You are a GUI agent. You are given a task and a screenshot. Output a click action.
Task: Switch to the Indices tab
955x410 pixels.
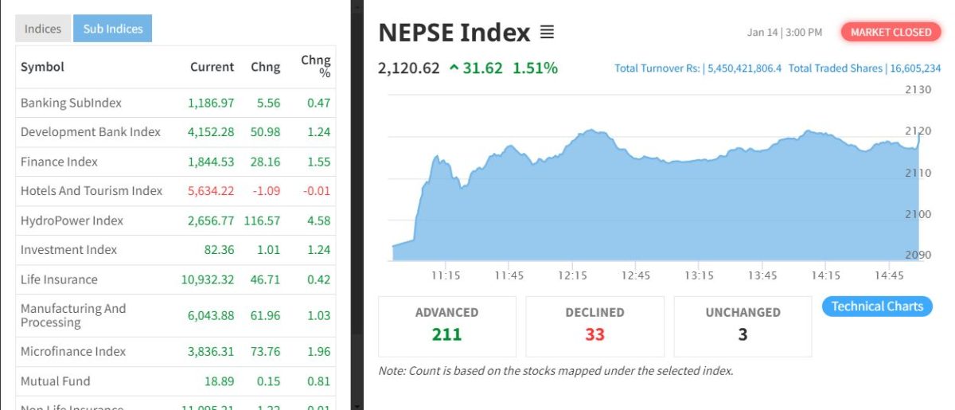(x=43, y=29)
